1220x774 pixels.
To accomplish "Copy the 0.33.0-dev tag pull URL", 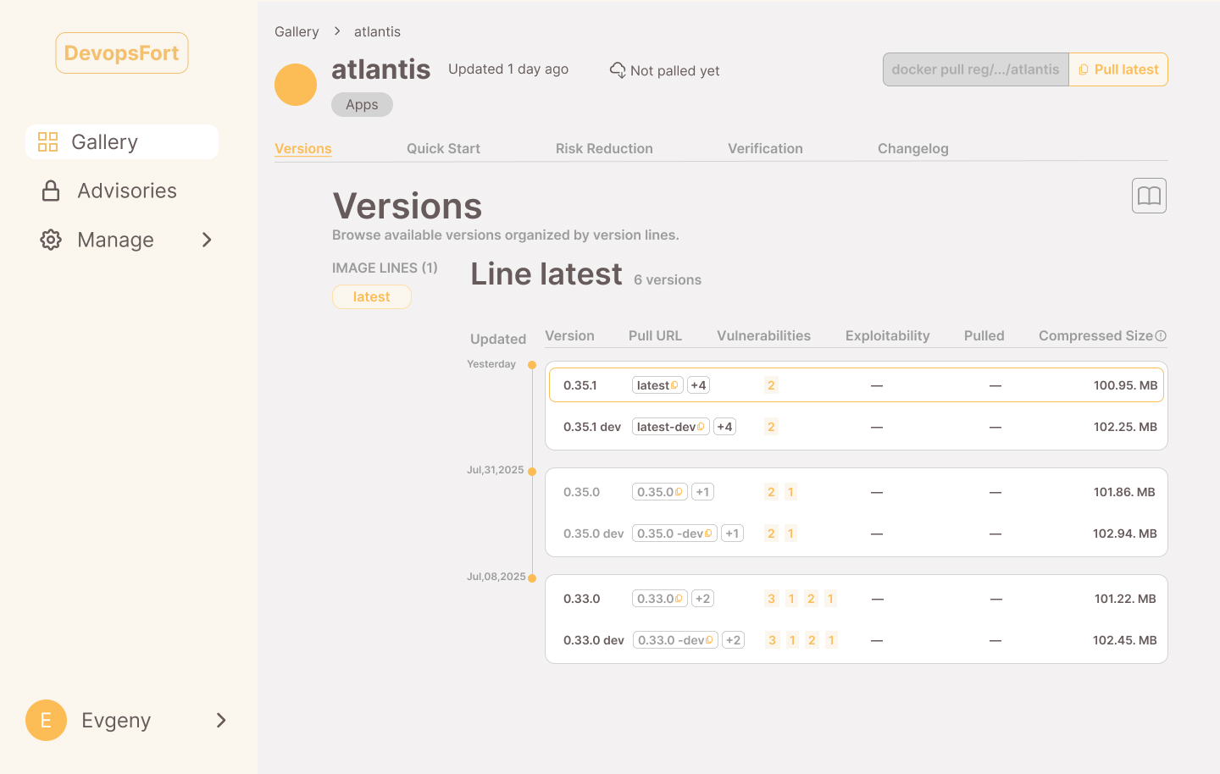I will pyautogui.click(x=709, y=640).
